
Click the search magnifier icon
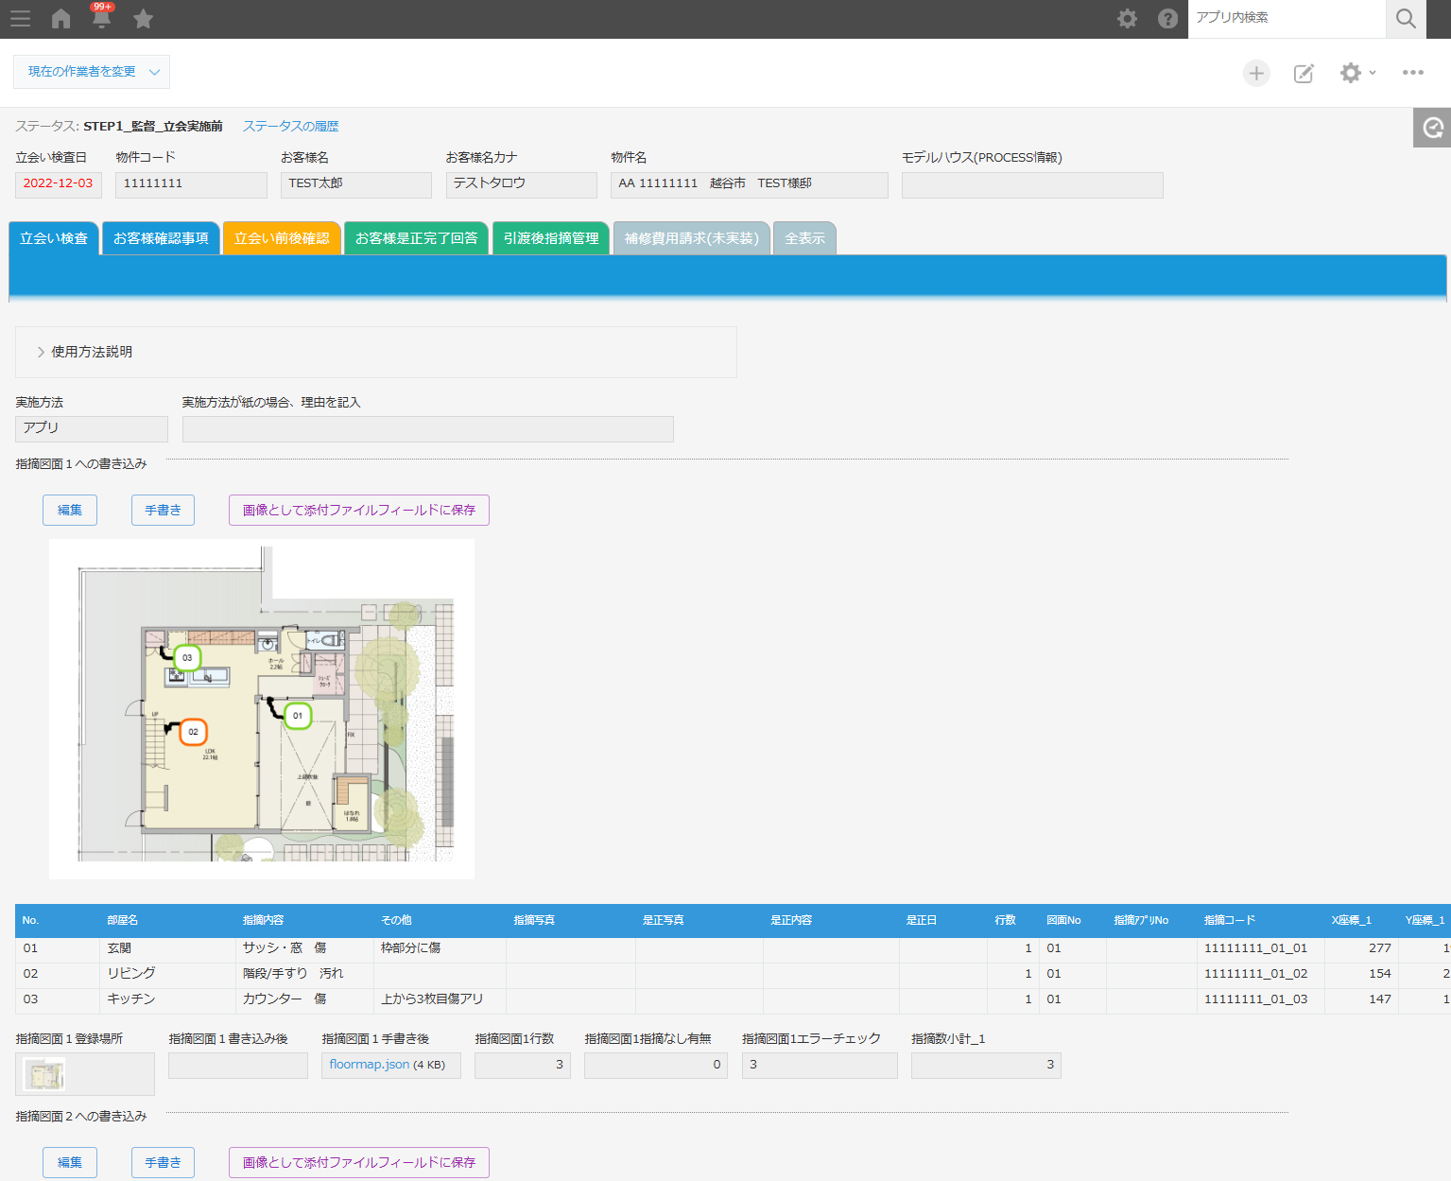[1406, 19]
